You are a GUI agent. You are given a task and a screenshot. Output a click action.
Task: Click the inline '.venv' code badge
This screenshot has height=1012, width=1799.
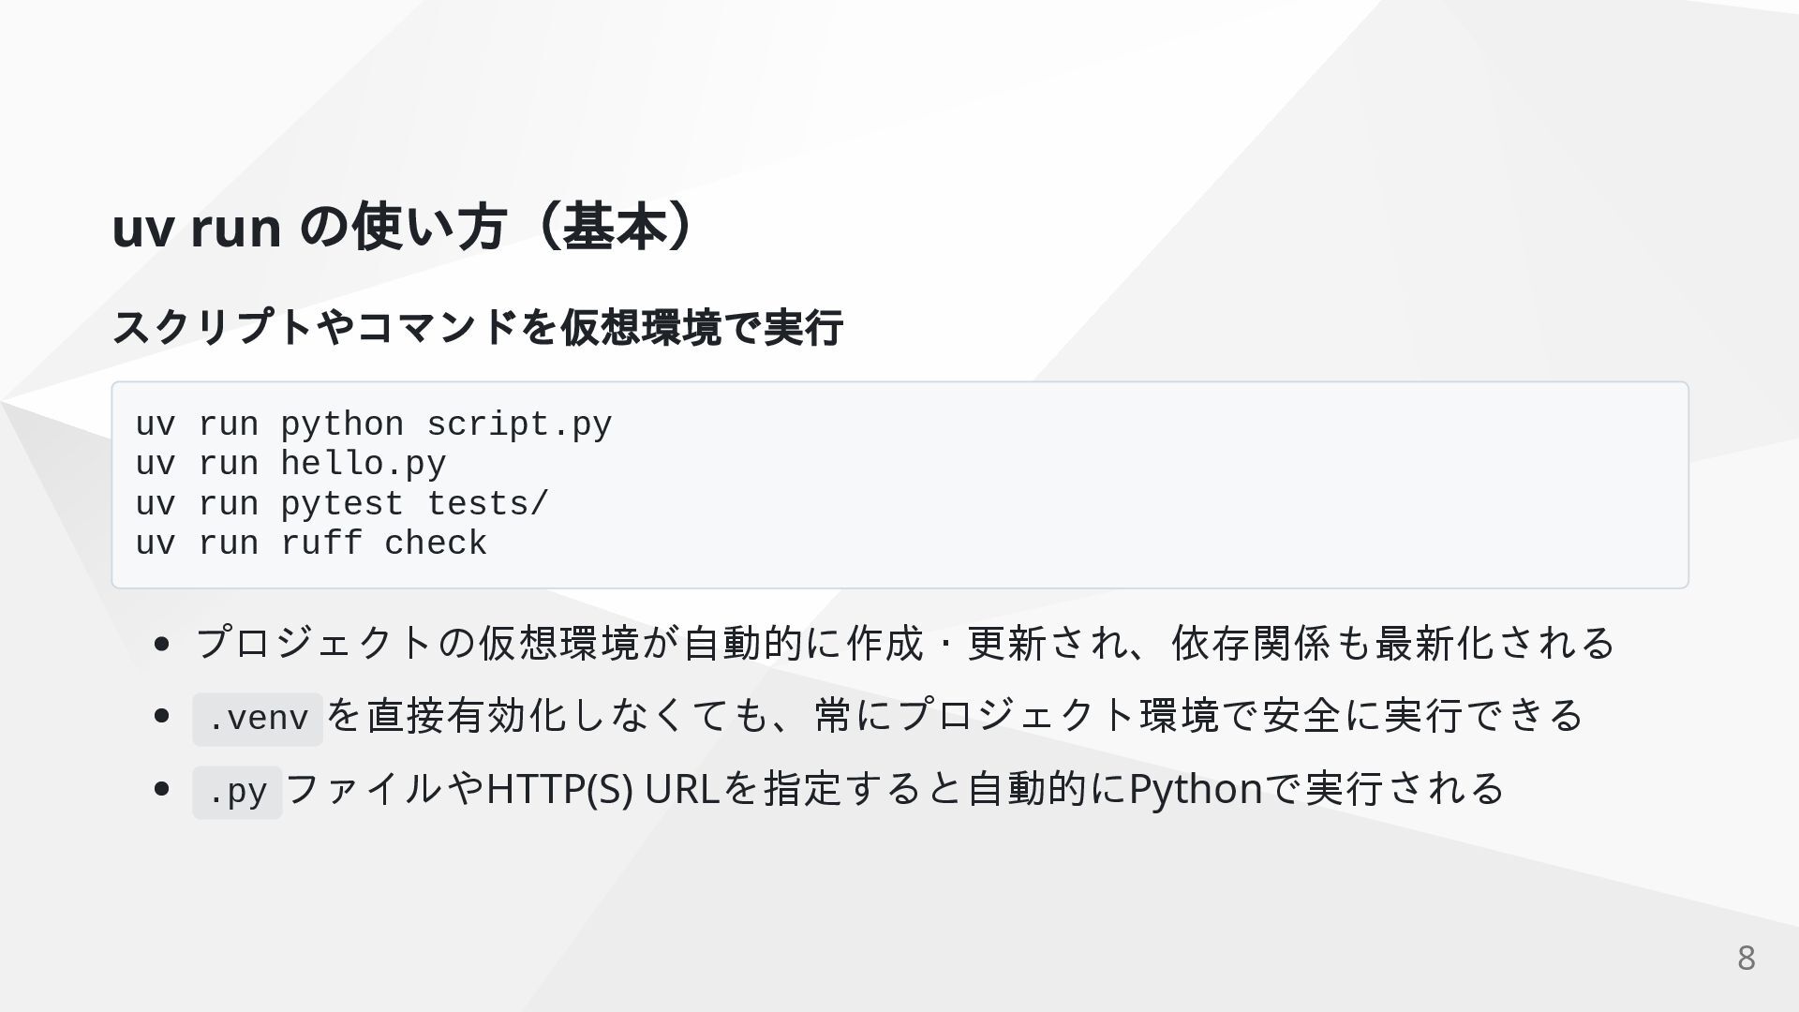[x=258, y=719]
